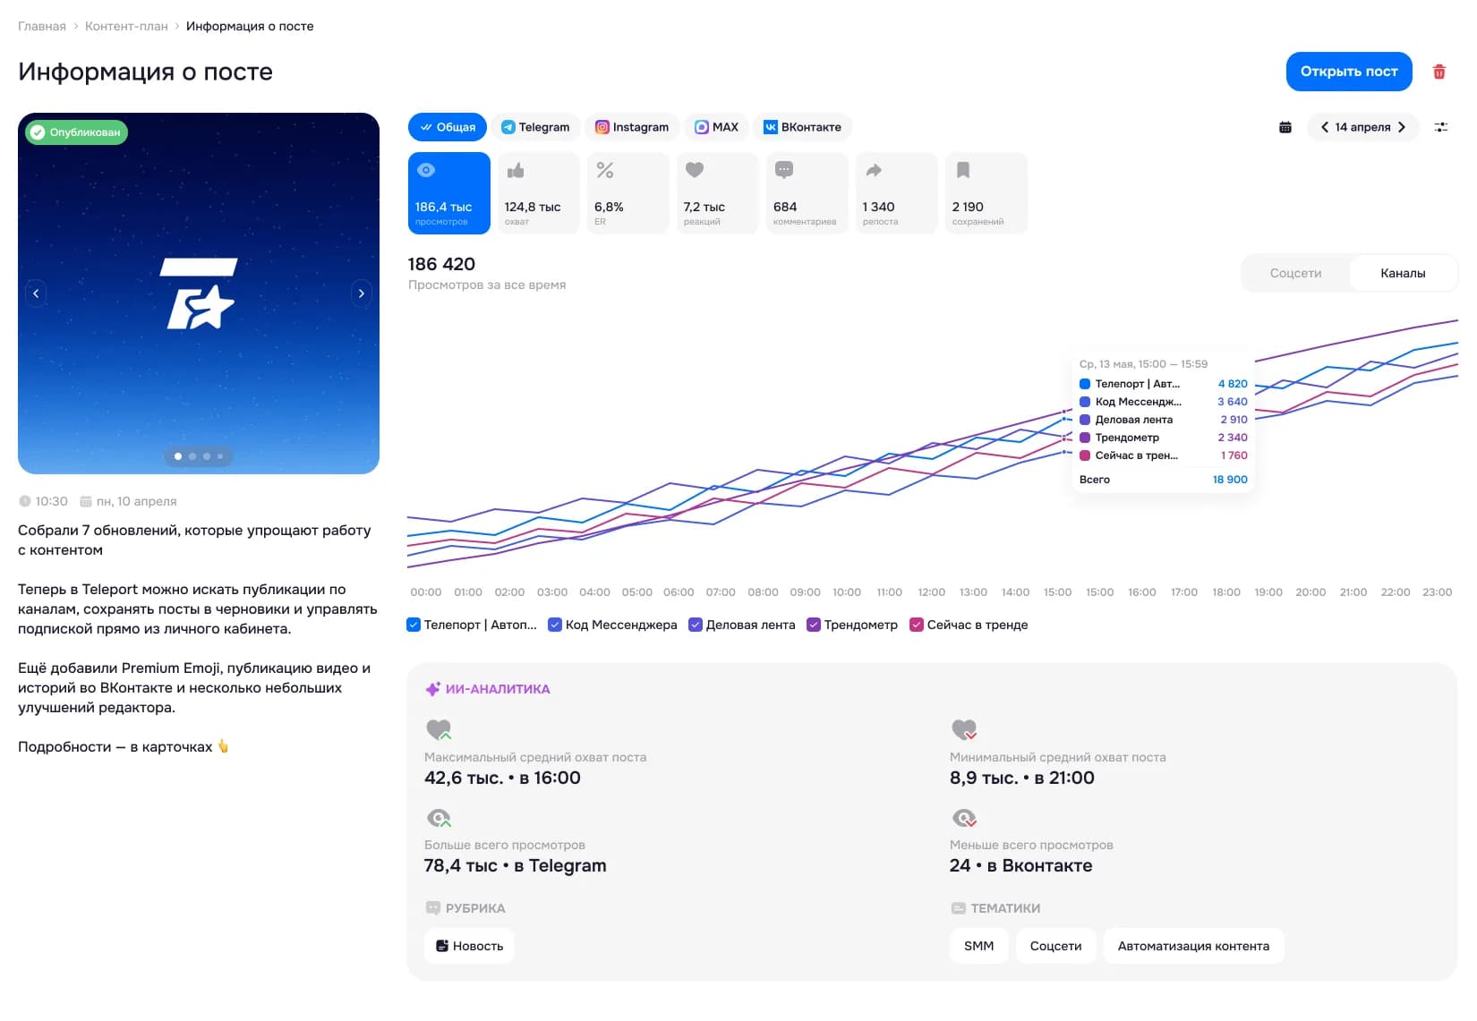Click the Открыть пост button
The image size is (1477, 1021).
click(1349, 72)
